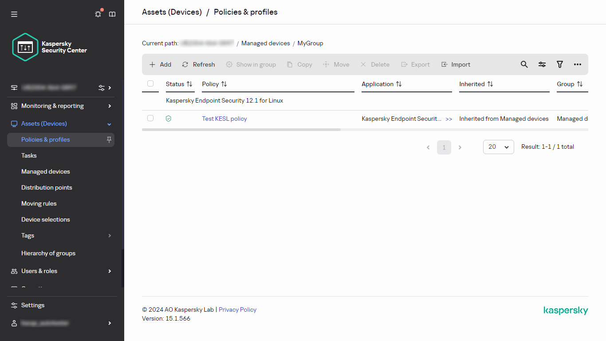This screenshot has width=606, height=341.
Task: Expand the Users & roles section
Action: (109, 271)
